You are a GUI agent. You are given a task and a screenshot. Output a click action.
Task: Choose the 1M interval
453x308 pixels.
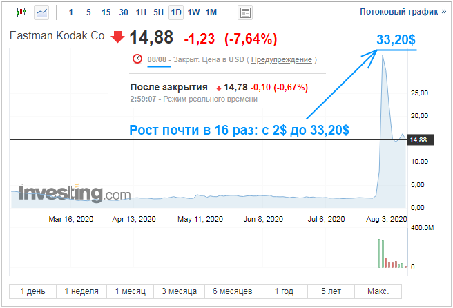point(211,12)
